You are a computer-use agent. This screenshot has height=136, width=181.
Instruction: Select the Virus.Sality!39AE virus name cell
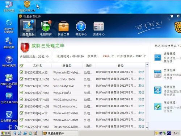click(64, 86)
